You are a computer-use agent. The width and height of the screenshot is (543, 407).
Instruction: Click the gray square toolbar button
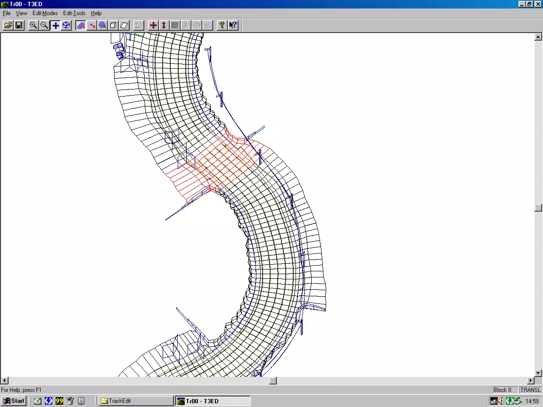(x=175, y=25)
